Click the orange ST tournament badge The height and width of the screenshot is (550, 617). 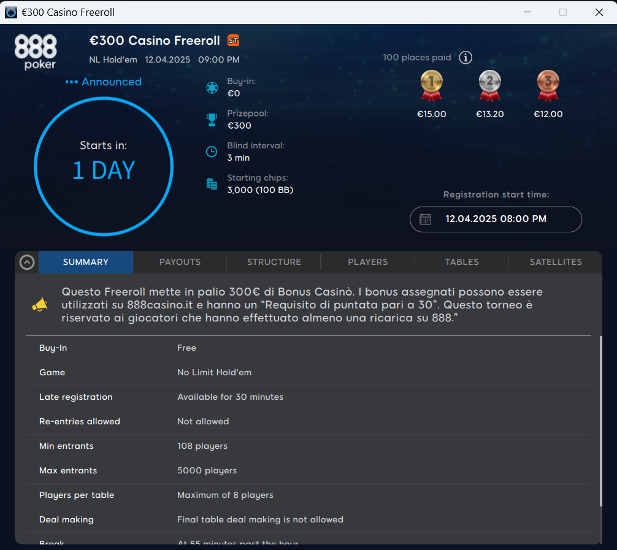[233, 40]
